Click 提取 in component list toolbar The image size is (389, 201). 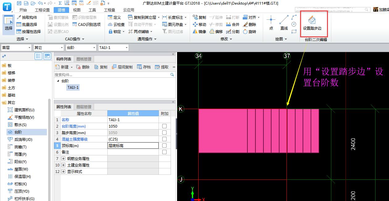coord(162,67)
